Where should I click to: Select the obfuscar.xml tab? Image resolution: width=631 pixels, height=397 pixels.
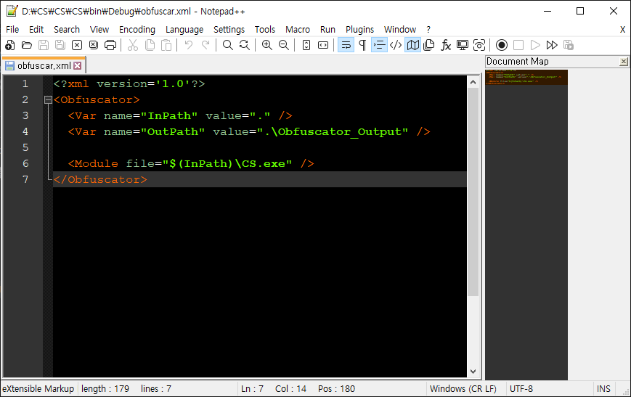tap(44, 65)
